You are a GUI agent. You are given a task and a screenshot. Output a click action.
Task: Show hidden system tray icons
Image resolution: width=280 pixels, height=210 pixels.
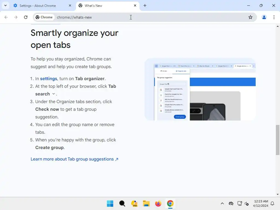(x=222, y=203)
